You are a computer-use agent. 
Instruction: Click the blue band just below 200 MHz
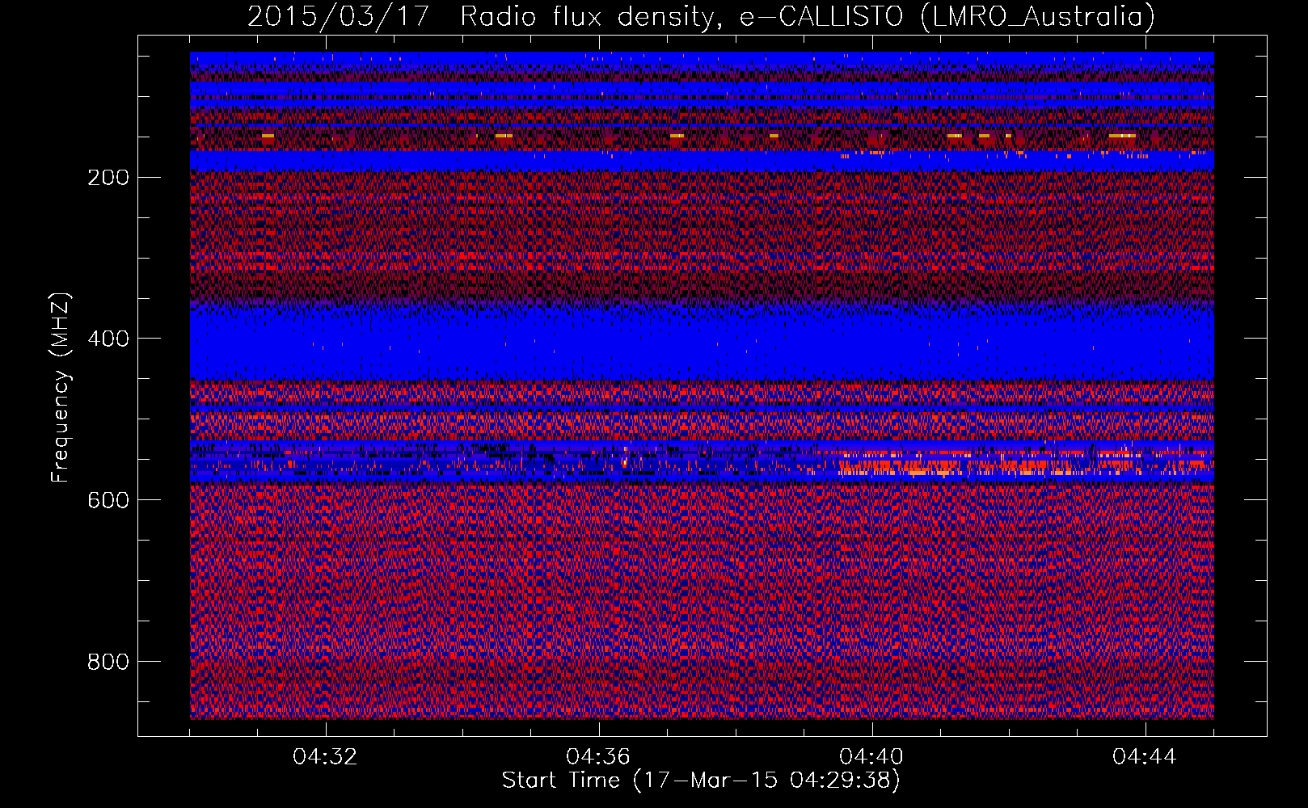point(702,161)
